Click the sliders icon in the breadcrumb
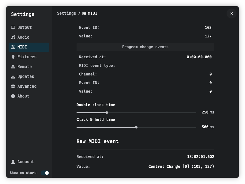Image resolution: width=245 pixels, height=184 pixels. 84,13
